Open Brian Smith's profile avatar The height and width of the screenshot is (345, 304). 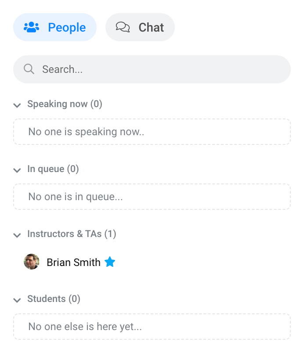(x=32, y=262)
